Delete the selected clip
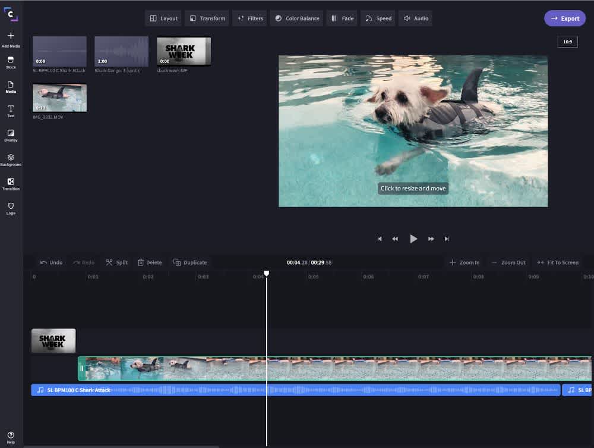 click(x=150, y=262)
